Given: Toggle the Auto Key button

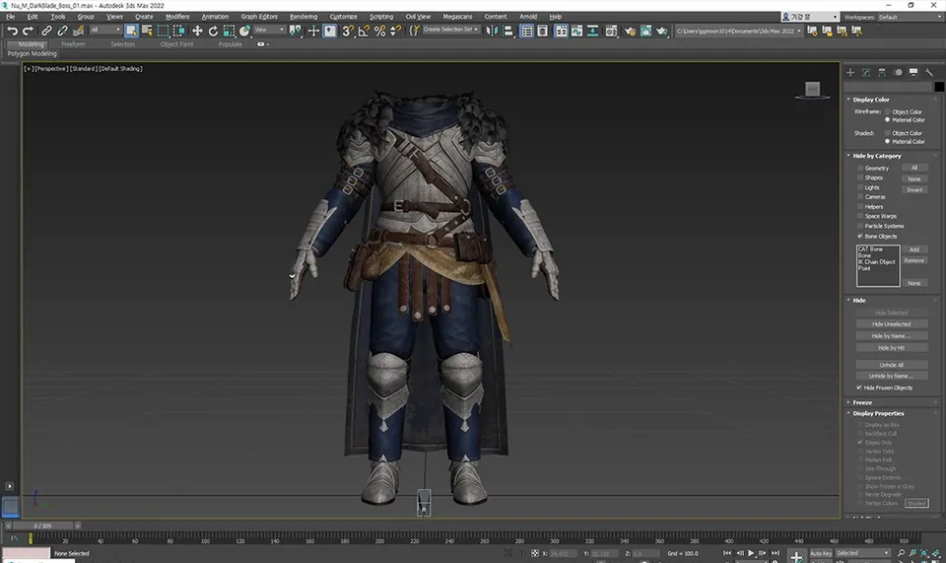Looking at the screenshot, I should [821, 553].
